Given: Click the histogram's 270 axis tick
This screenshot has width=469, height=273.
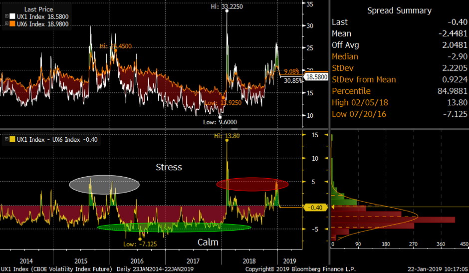Looking at the screenshot, I should tap(413, 244).
